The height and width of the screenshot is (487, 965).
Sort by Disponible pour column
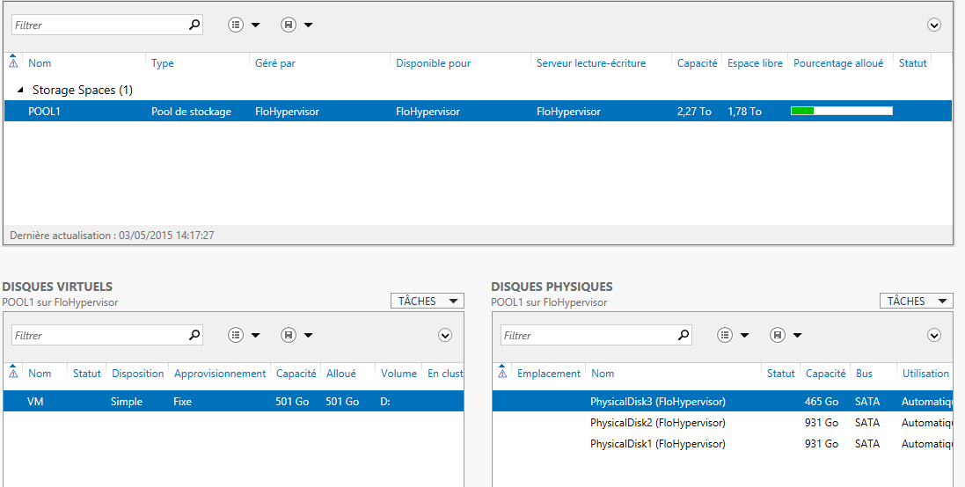tap(434, 63)
